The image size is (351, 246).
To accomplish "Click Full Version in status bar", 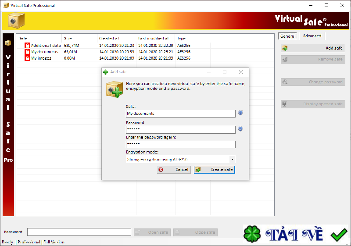I will [54, 242].
